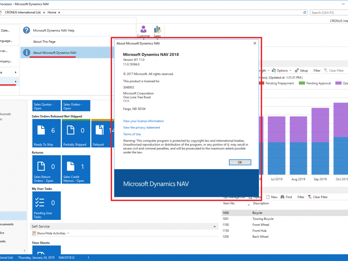This screenshot has width=348, height=261.
Task: Click NAV2018\SI in the status bar
Action: click(x=66, y=257)
